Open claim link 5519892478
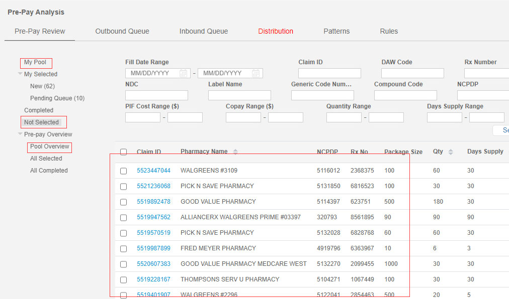This screenshot has width=509, height=299. 153,202
